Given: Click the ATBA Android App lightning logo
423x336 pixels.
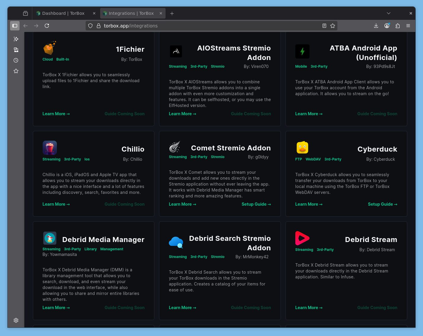Looking at the screenshot, I should click(302, 51).
